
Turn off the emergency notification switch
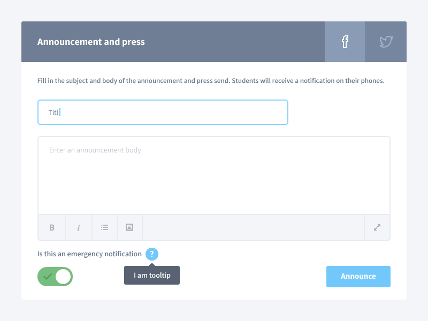pyautogui.click(x=55, y=277)
